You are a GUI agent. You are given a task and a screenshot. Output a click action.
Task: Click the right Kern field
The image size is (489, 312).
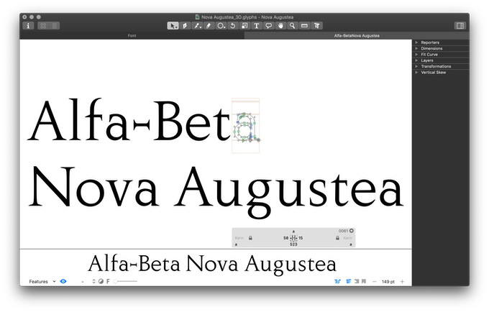tap(348, 238)
